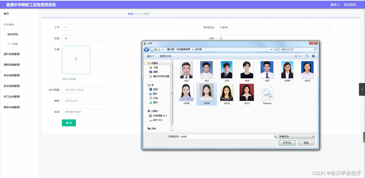Click the back arrow in the Open dialog

[147, 49]
